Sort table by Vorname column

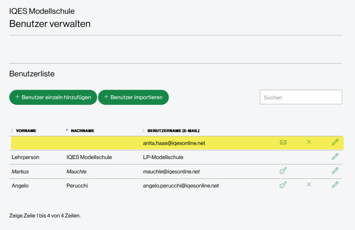26,131
